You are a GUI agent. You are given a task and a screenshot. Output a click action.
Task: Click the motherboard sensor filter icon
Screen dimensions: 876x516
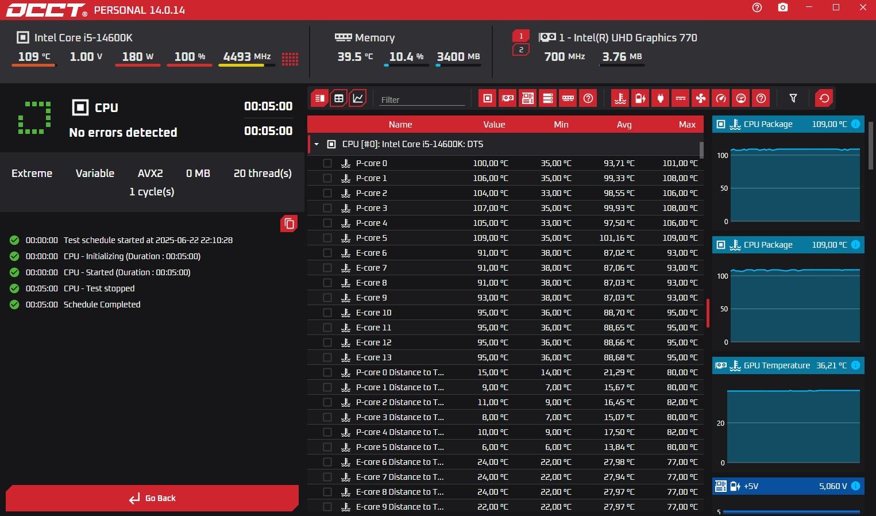click(527, 98)
